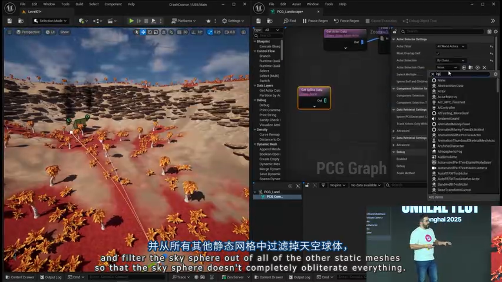Toggle grid snapping in the viewport toolbar
502x282 pixels.
pyautogui.click(x=179, y=32)
